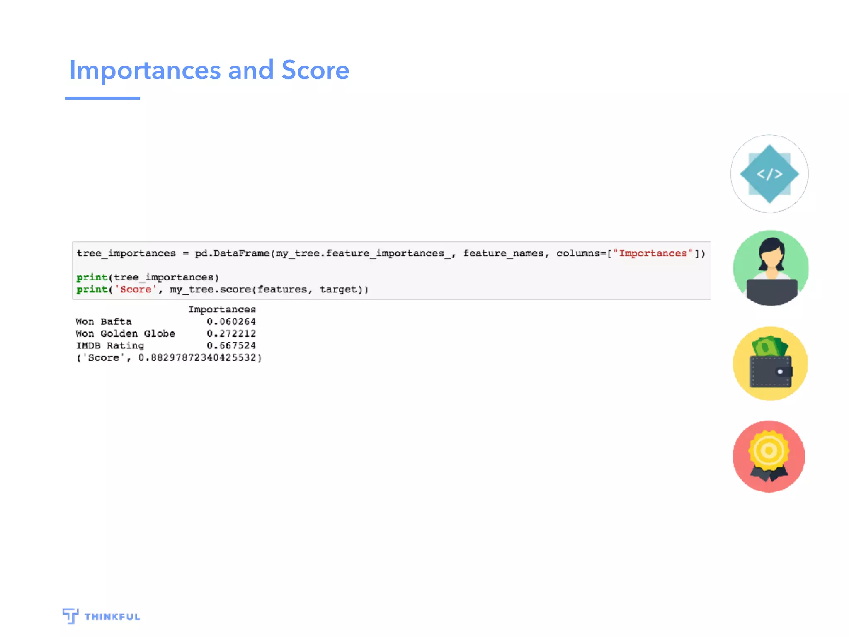Click the Thinkful logo
Image resolution: width=849 pixels, height=637 pixels.
coord(102,616)
